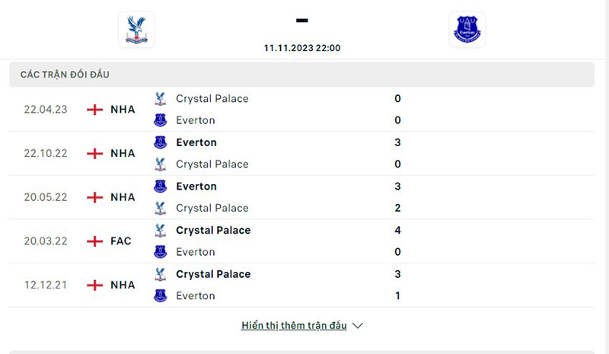This screenshot has height=354, width=609.
Task: Click Everton crest in the 20.03.22 match
Action: [x=160, y=252]
